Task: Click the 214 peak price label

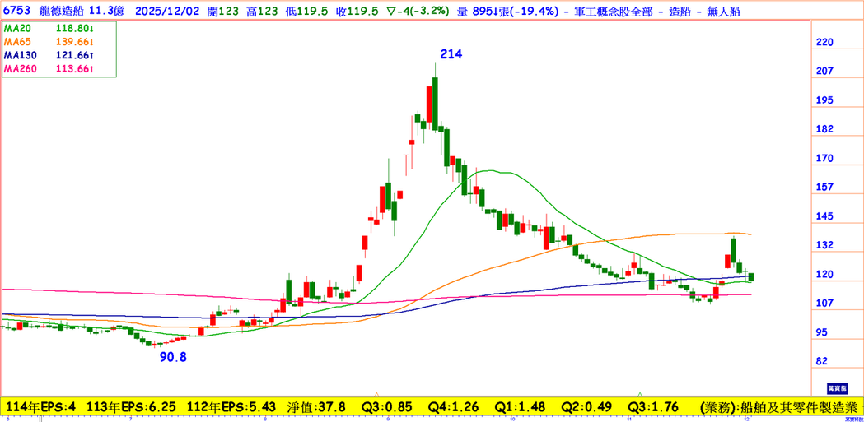Action: (451, 54)
